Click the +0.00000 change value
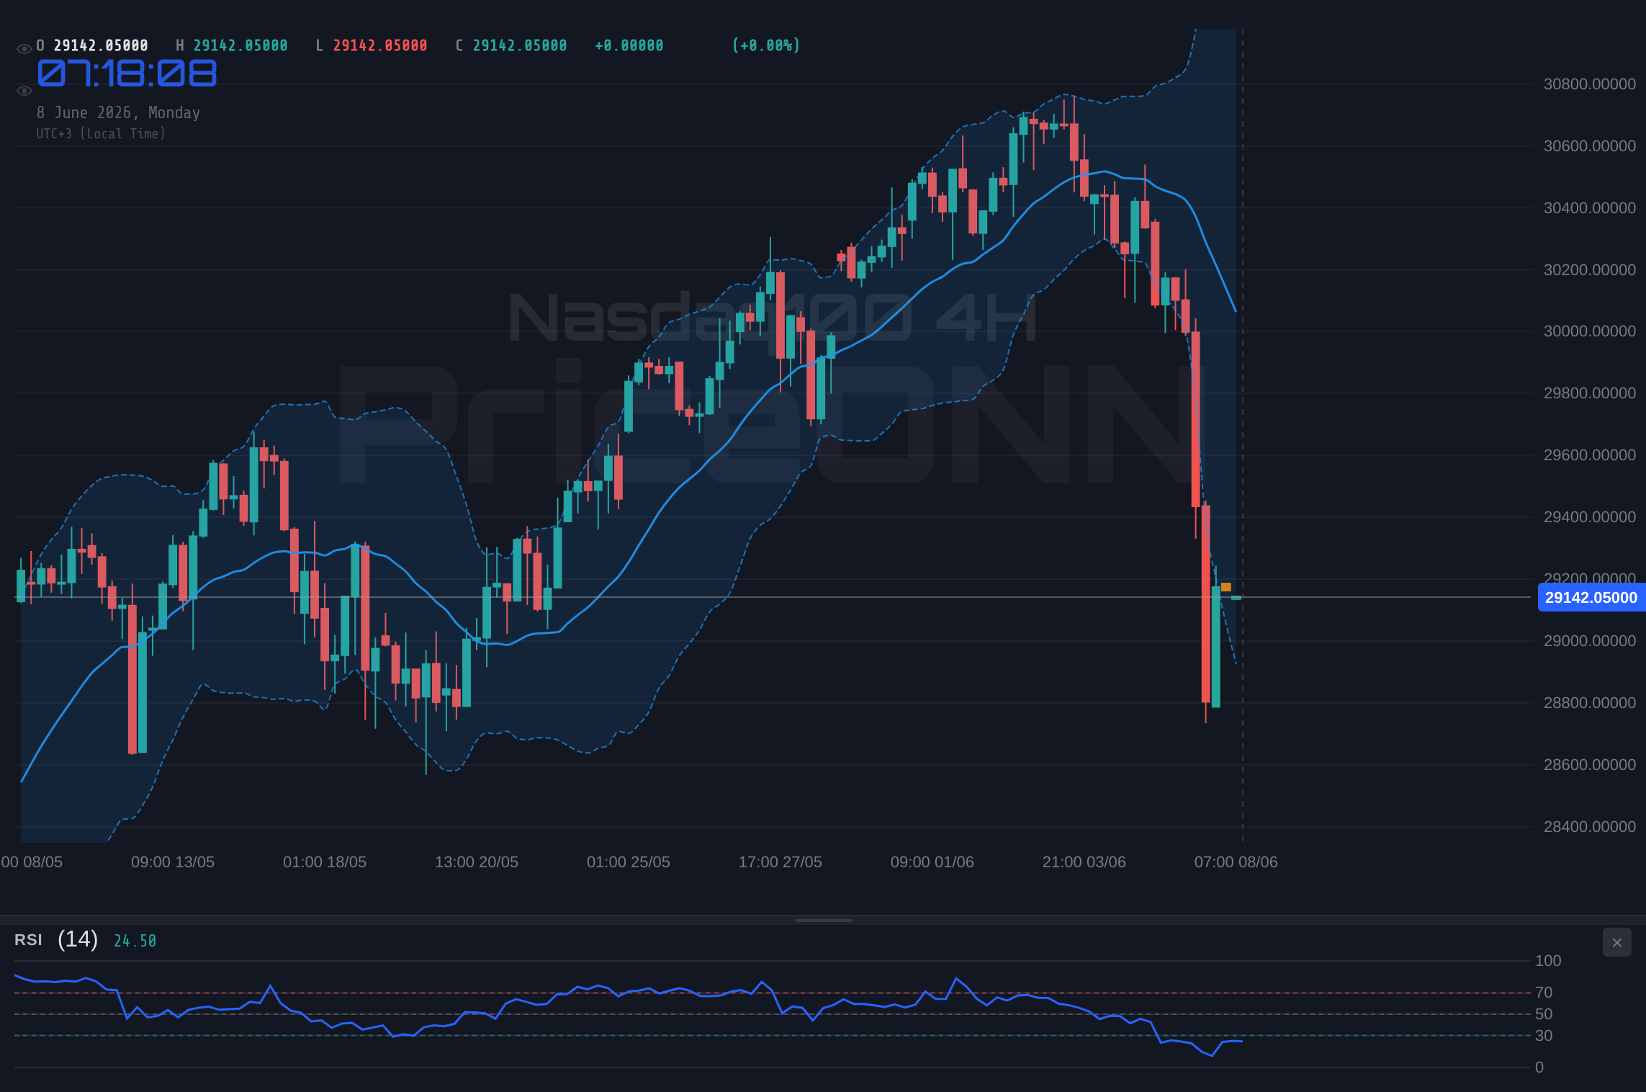The width and height of the screenshot is (1646, 1092). pyautogui.click(x=629, y=45)
